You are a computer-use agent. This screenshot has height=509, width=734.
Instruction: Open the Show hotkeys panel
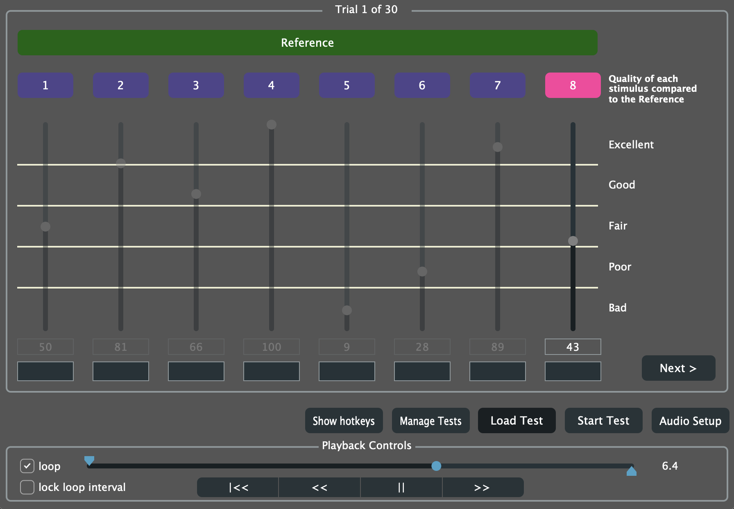[x=344, y=420]
